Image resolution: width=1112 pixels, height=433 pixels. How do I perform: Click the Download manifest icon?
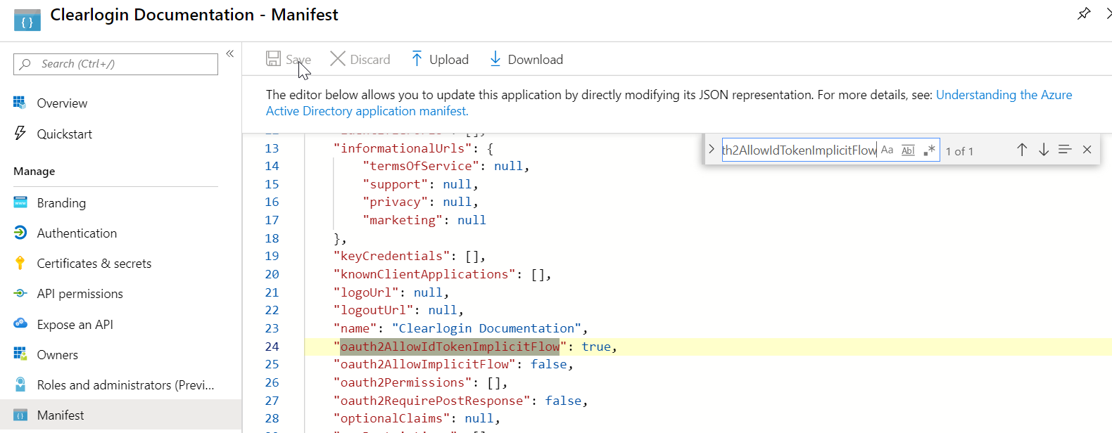495,59
